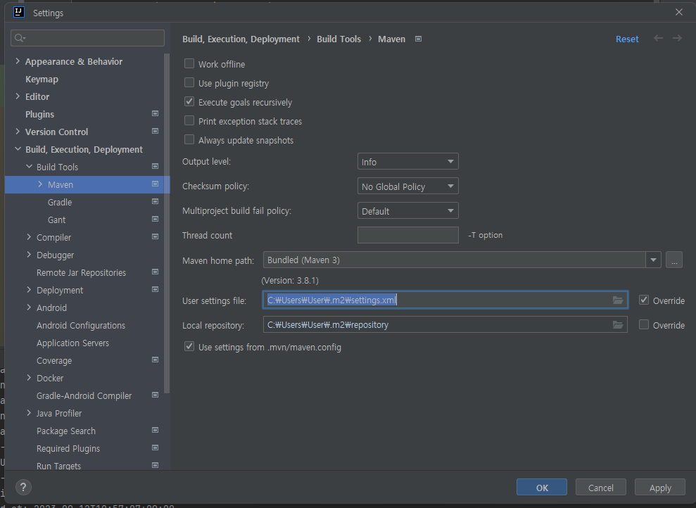Screen dimensions: 696x508
Task: Expand the Editor section
Action: (x=18, y=96)
